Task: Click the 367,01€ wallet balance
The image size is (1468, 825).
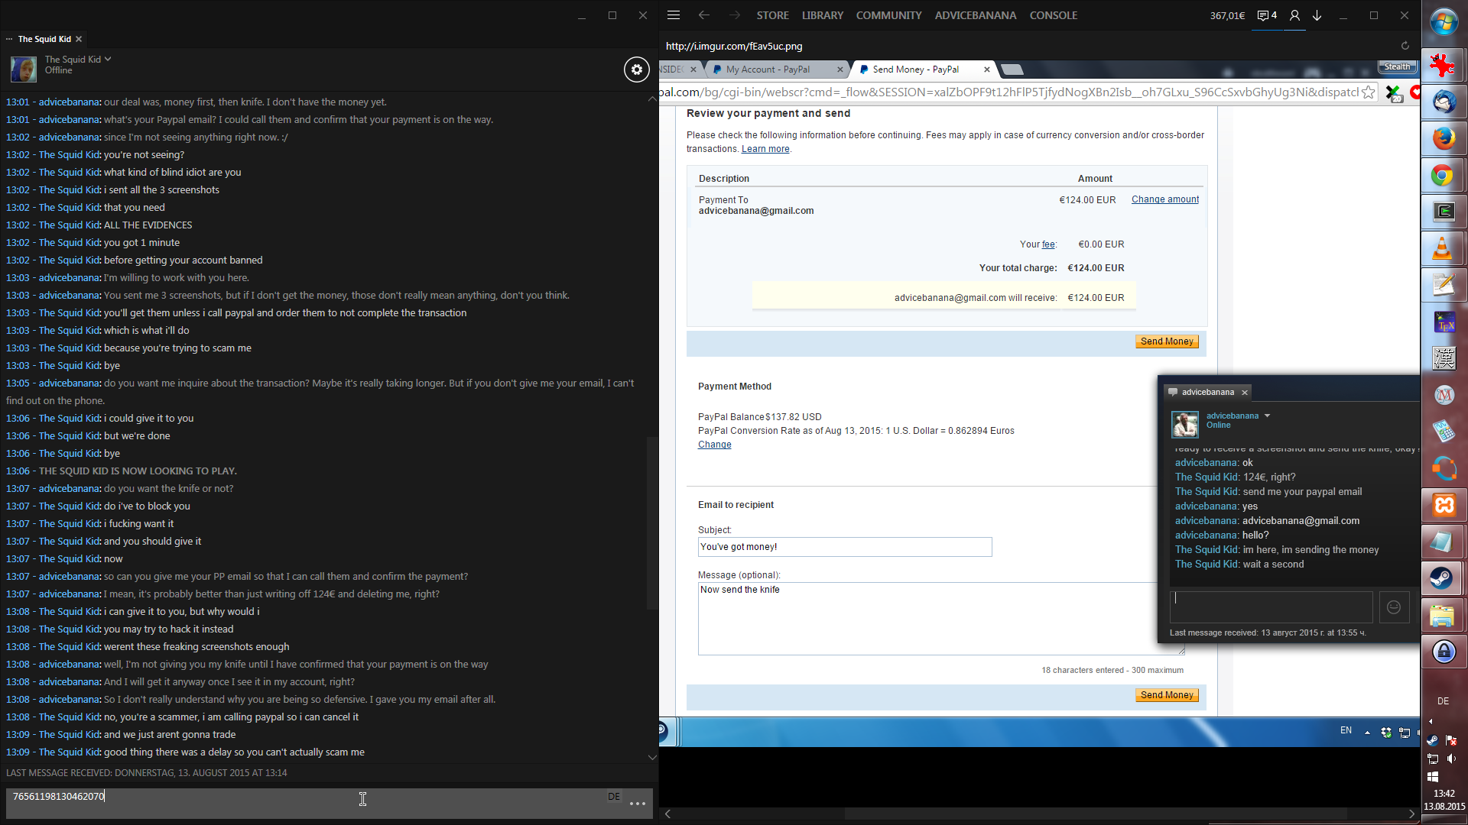Action: tap(1226, 15)
